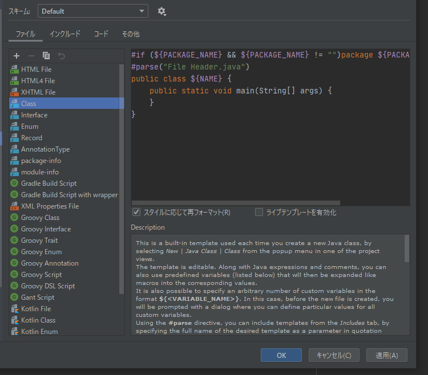The image size is (428, 375).
Task: Click the Kotlin File icon
Action: pos(14,309)
